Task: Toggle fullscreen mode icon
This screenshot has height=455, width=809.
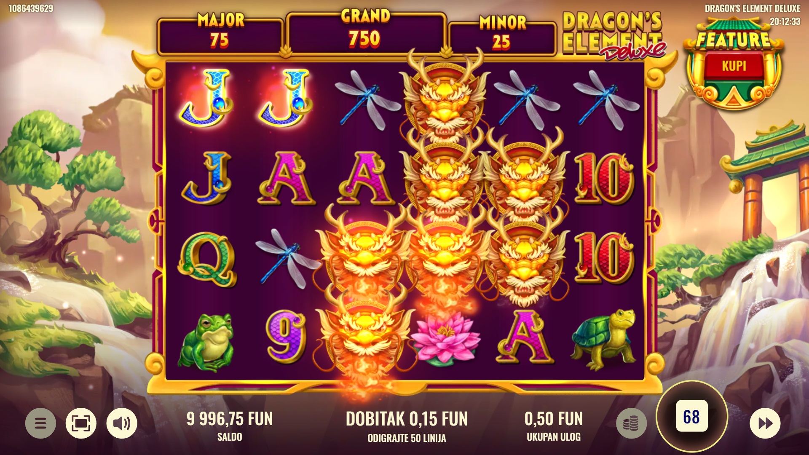Action: point(81,423)
